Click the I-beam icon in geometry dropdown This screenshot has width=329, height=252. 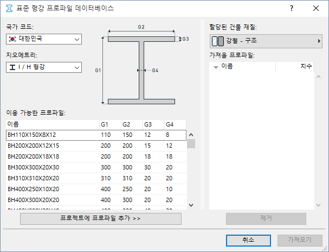click(x=12, y=67)
